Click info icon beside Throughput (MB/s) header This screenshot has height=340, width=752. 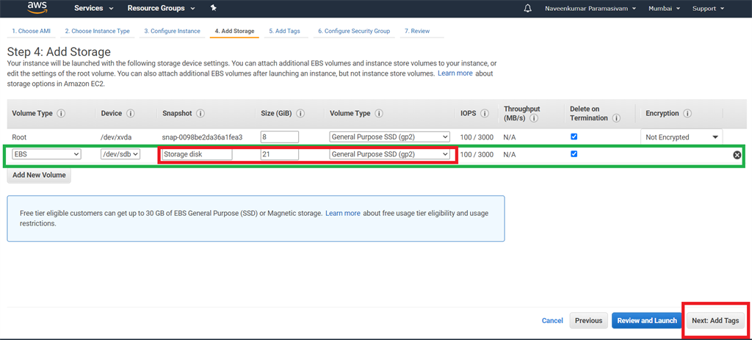click(x=534, y=118)
